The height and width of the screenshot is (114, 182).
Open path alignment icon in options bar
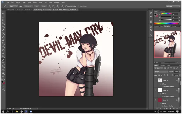coord(53,6)
